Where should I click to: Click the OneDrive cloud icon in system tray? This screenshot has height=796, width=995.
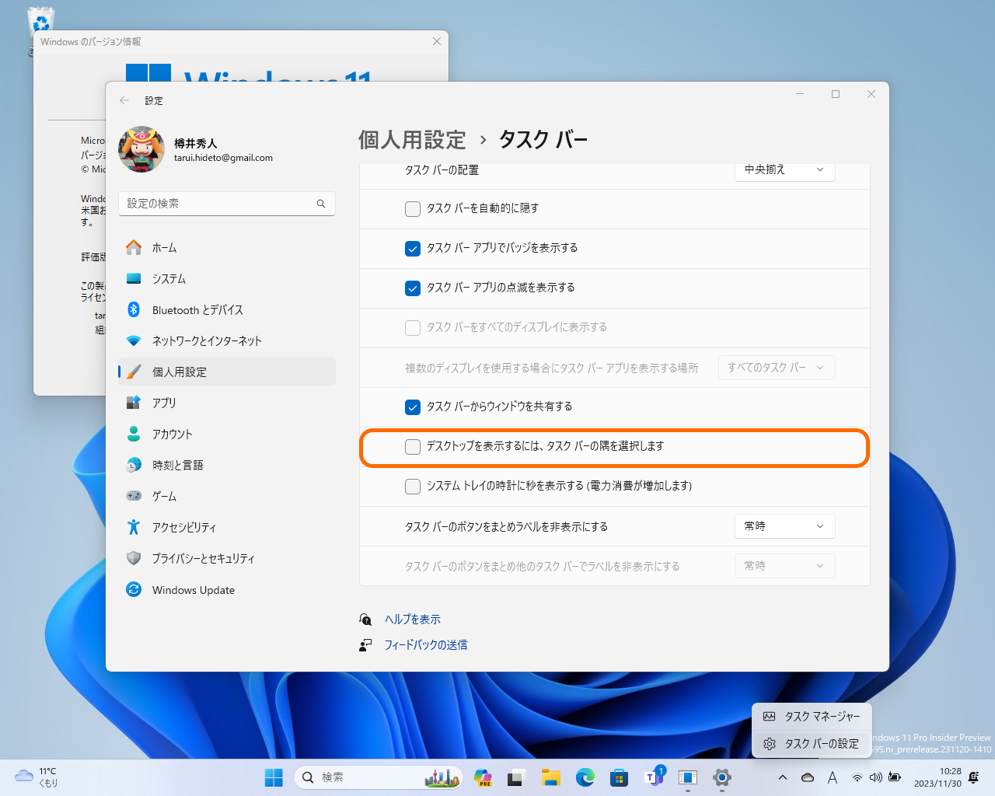(807, 777)
